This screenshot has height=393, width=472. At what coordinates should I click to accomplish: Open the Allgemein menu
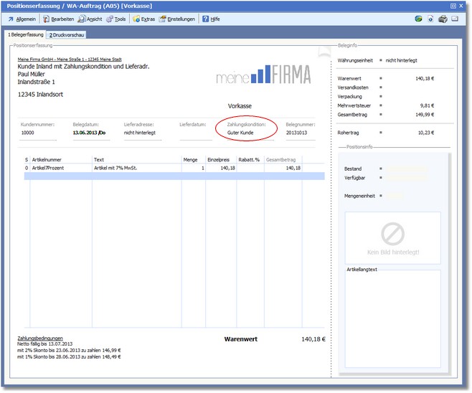point(22,19)
